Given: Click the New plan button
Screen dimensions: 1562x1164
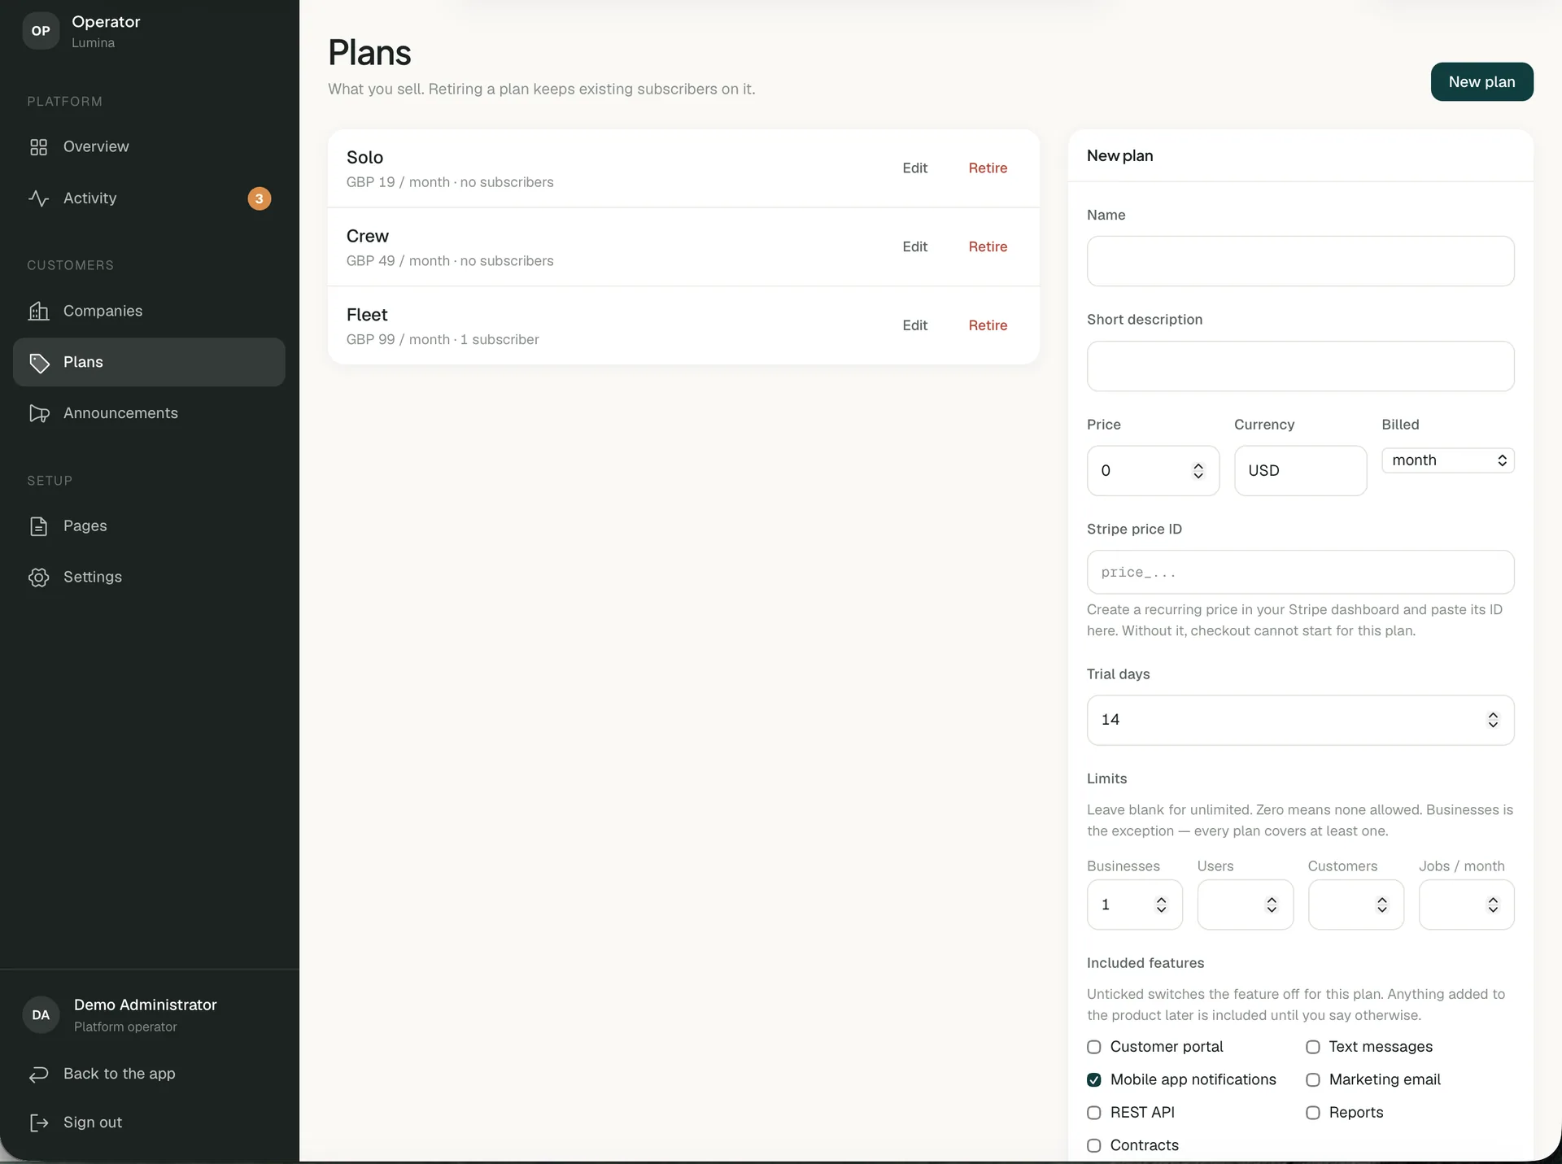Looking at the screenshot, I should click(1481, 81).
